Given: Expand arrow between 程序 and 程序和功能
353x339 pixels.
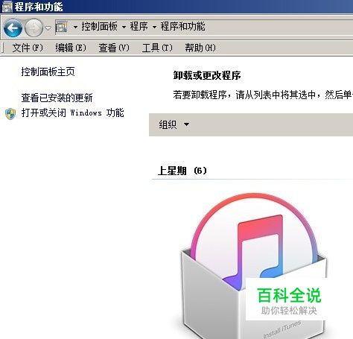Looking at the screenshot, I should [154, 27].
